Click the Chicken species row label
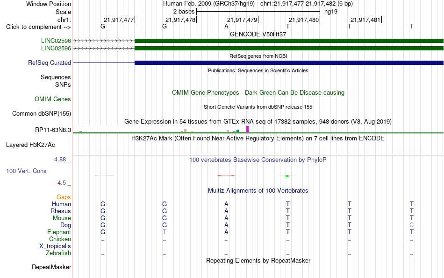 [60, 239]
